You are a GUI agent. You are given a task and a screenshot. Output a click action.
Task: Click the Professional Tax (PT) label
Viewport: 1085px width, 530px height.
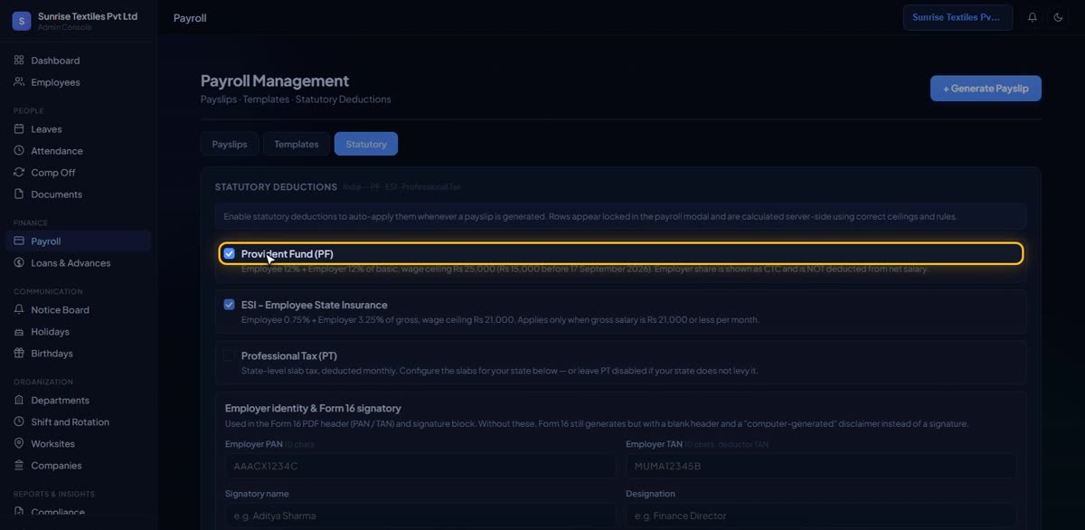coord(289,355)
